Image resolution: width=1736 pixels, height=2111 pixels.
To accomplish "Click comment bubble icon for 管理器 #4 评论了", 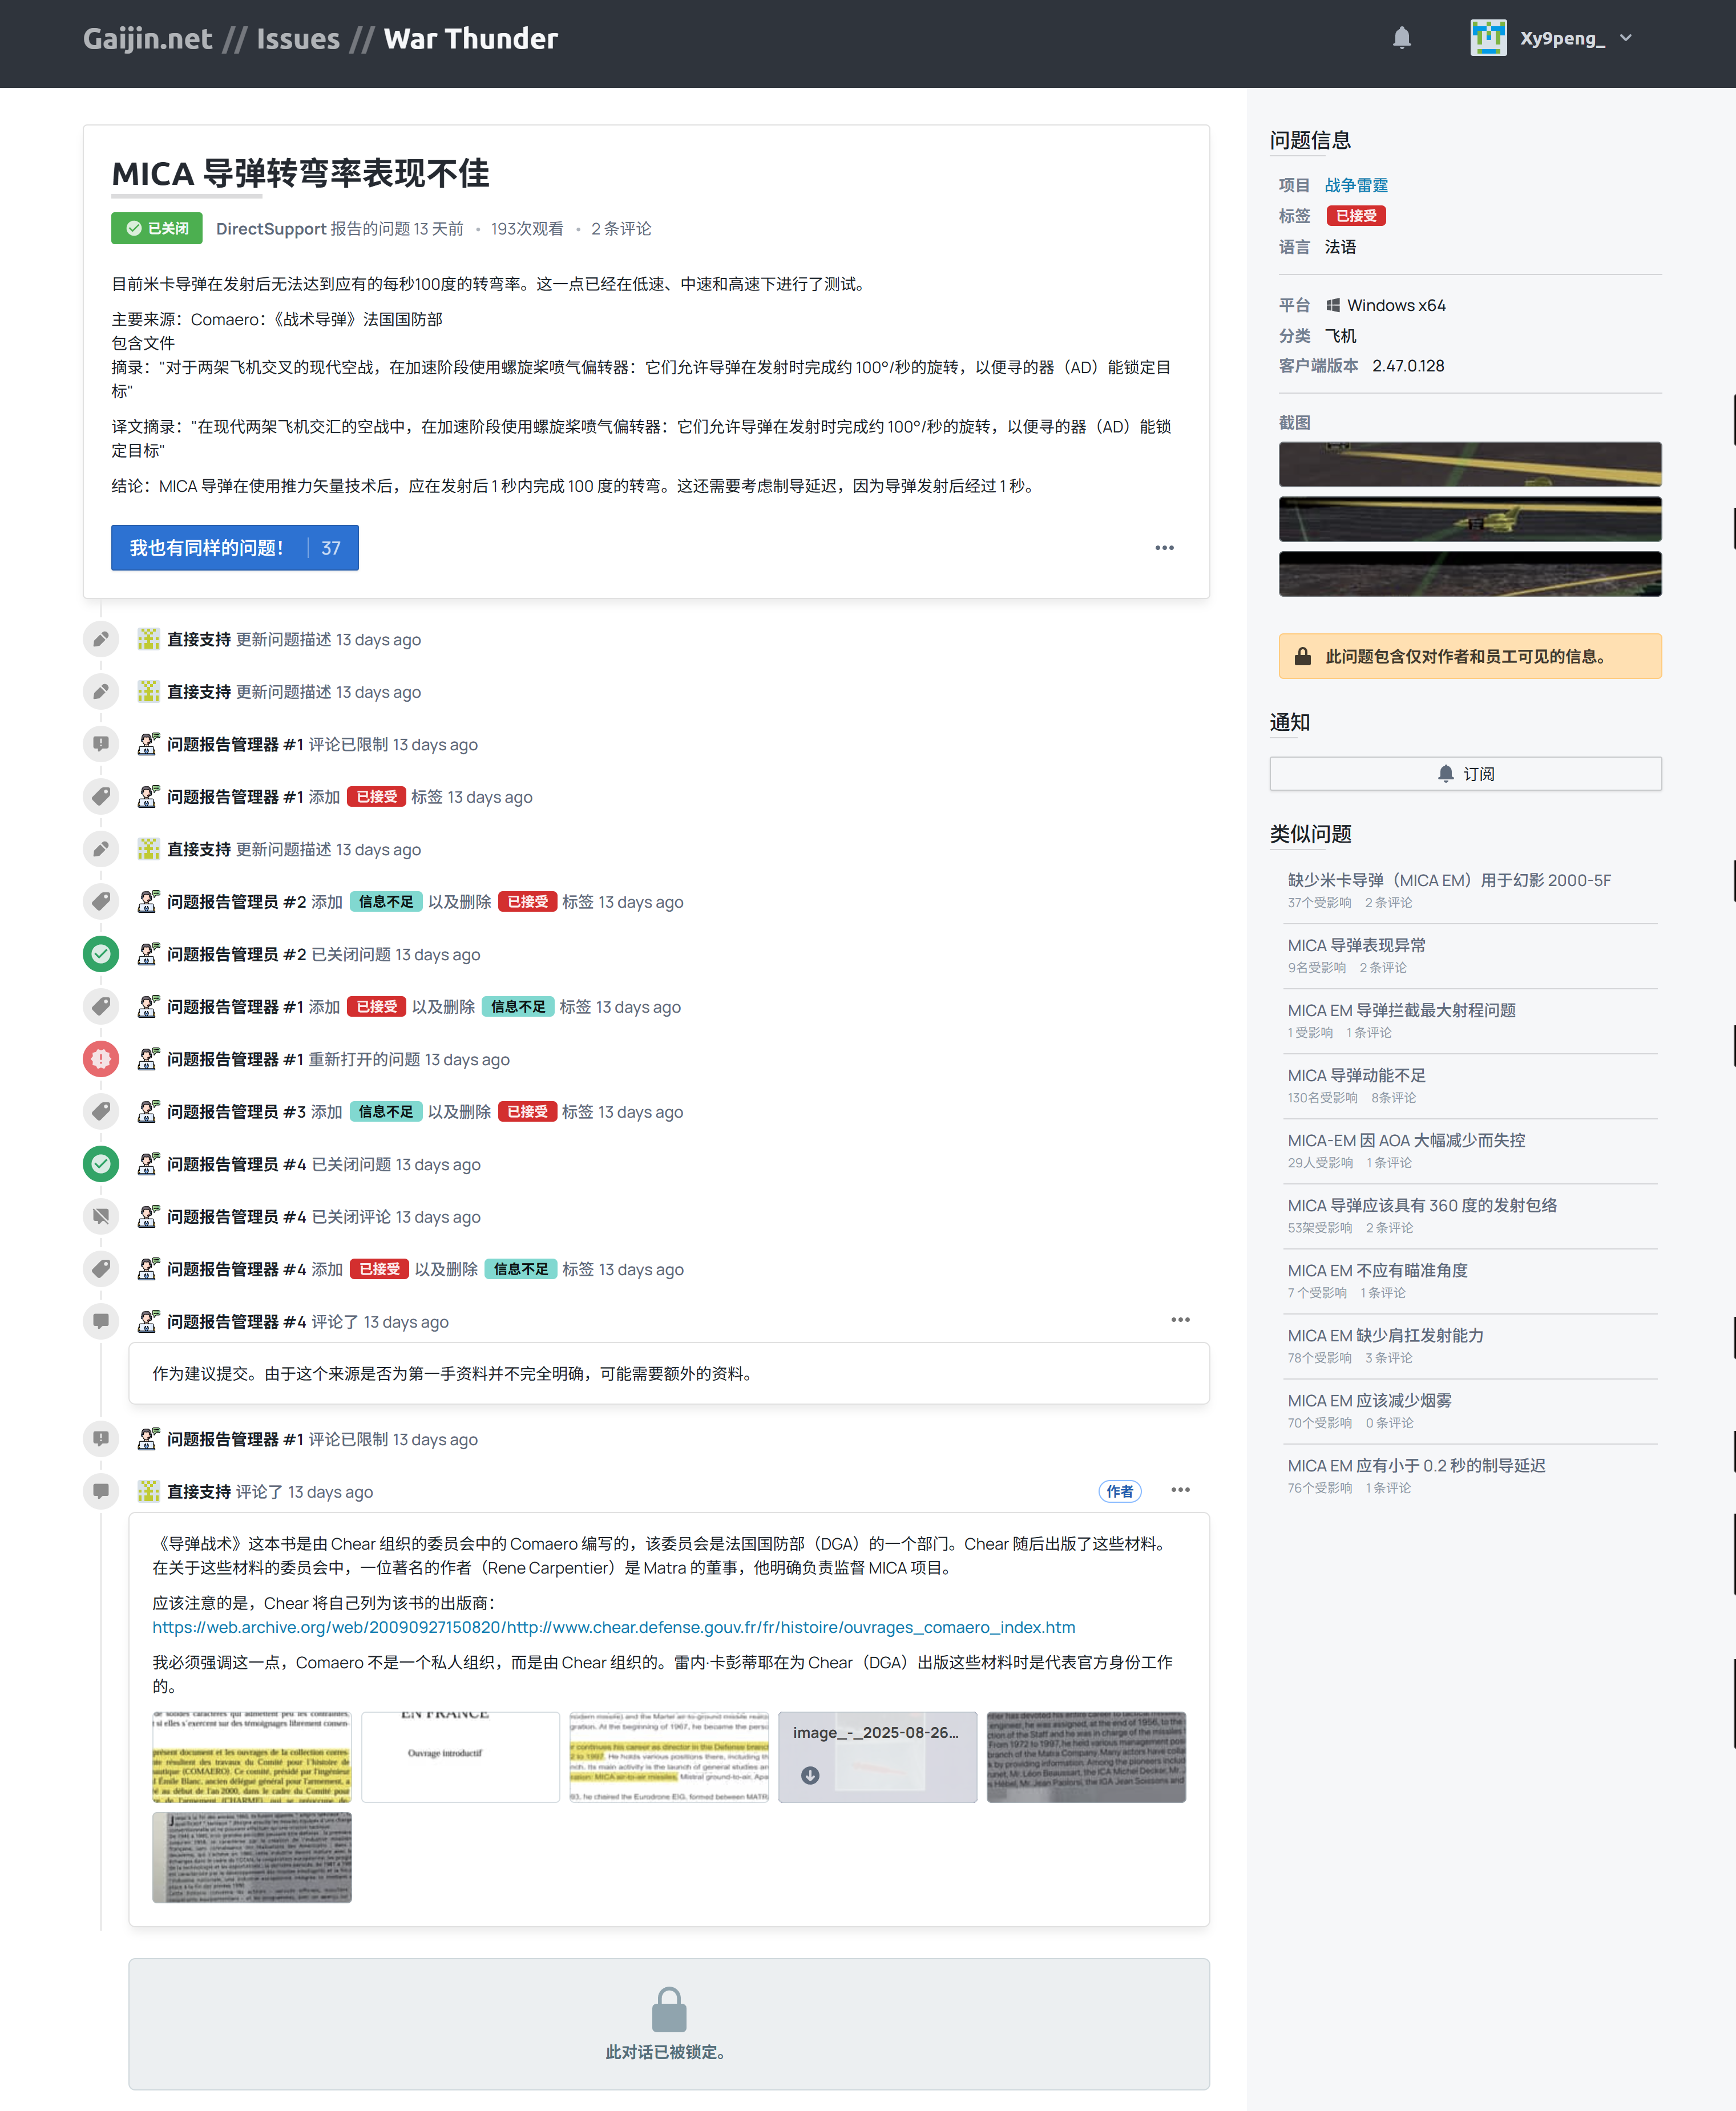I will pyautogui.click(x=101, y=1320).
